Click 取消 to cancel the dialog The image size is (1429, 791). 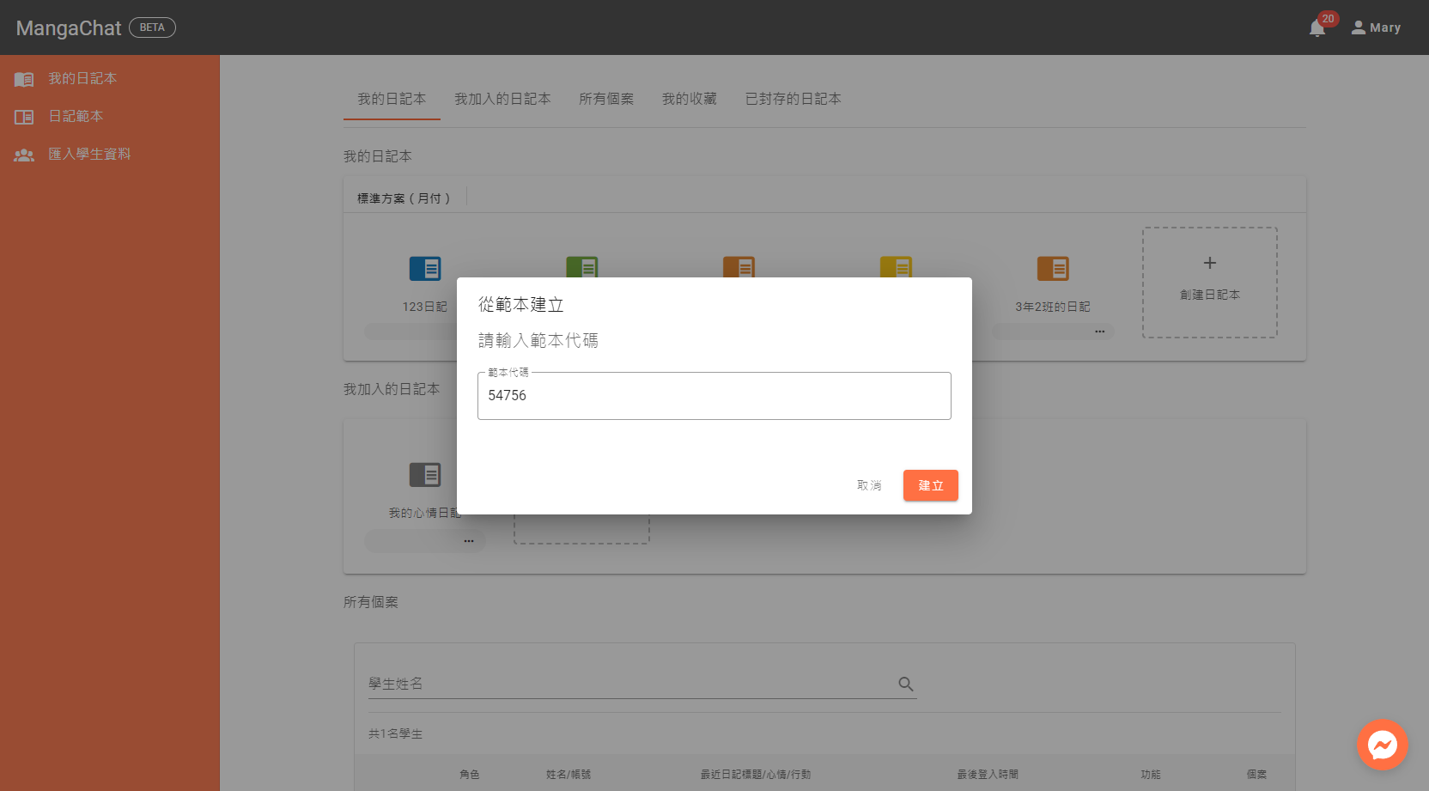(x=869, y=485)
